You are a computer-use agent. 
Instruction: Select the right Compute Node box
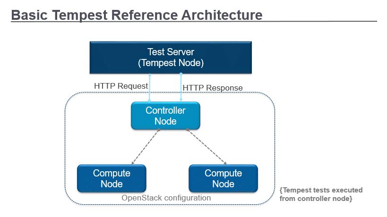click(x=223, y=178)
